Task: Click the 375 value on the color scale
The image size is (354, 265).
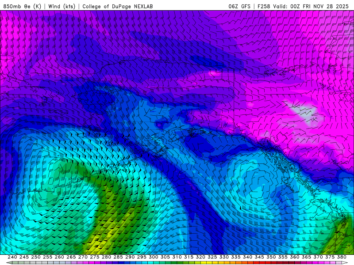Action: pyautogui.click(x=330, y=257)
